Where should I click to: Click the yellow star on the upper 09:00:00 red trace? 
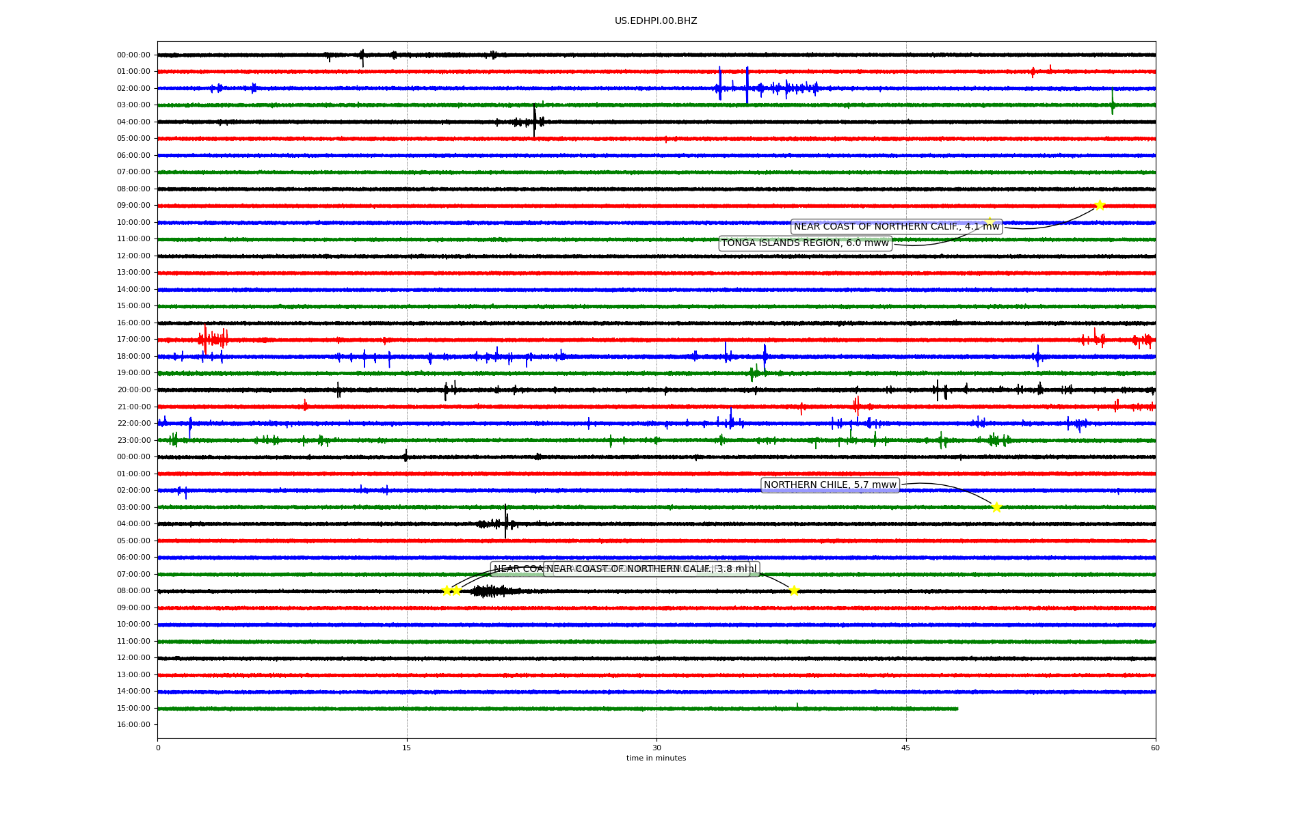[x=1100, y=205]
